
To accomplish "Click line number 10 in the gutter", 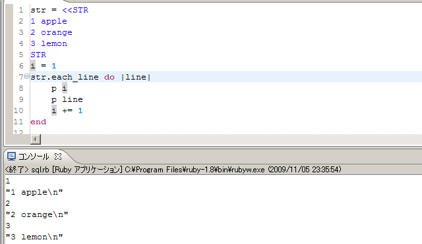I will (18, 110).
